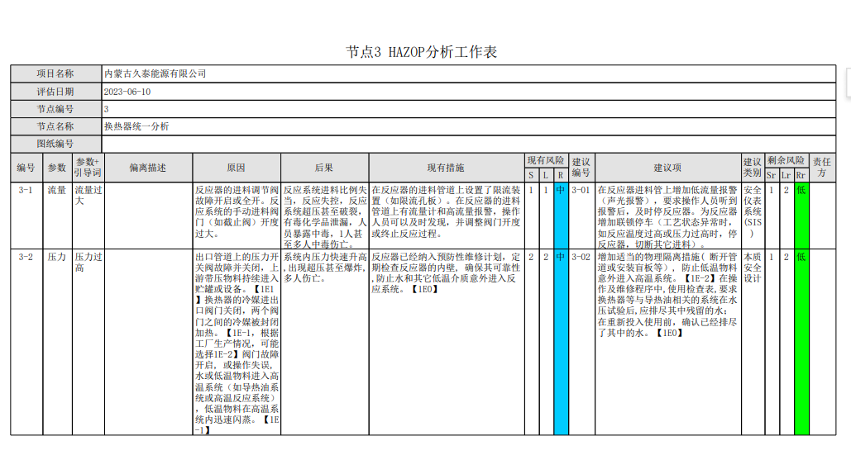Click the 参数 column header
851x455 pixels.
pos(58,168)
